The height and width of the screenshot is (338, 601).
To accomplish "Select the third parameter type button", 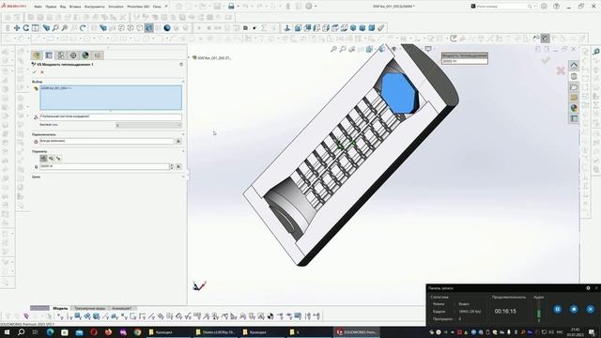I will [58, 159].
